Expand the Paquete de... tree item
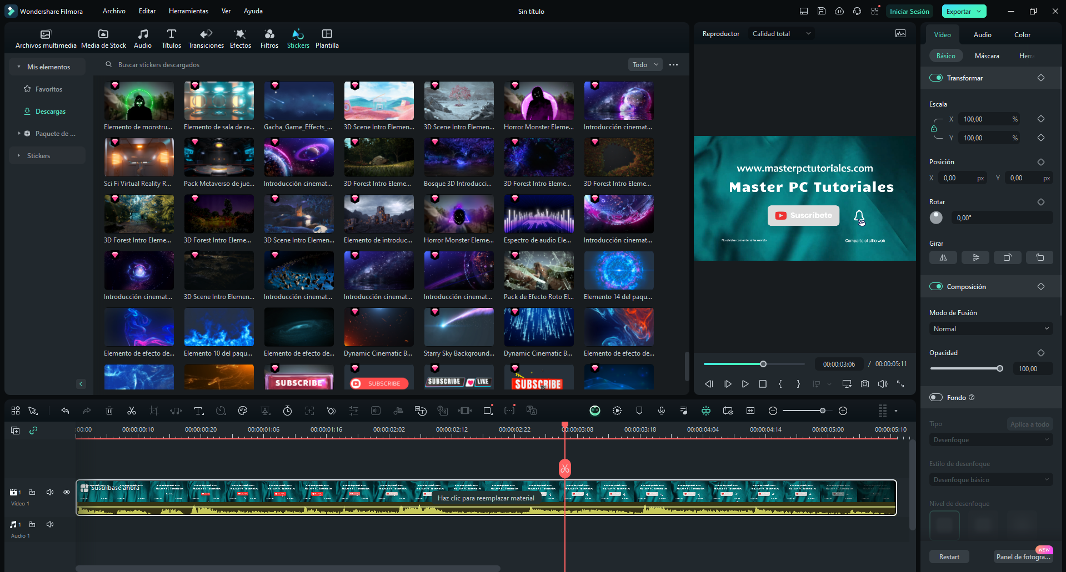Image resolution: width=1066 pixels, height=572 pixels. 19,133
